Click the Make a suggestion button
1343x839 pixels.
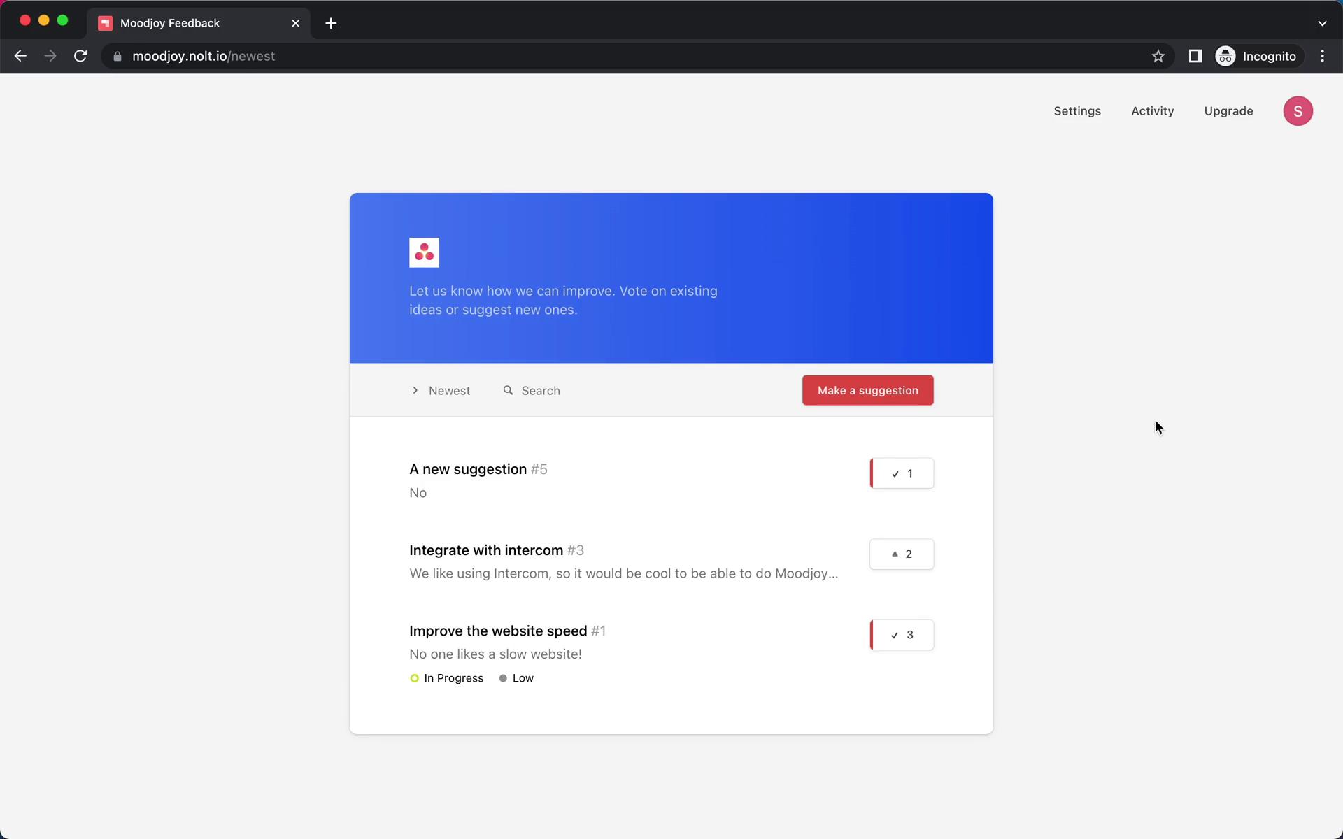[x=867, y=389]
